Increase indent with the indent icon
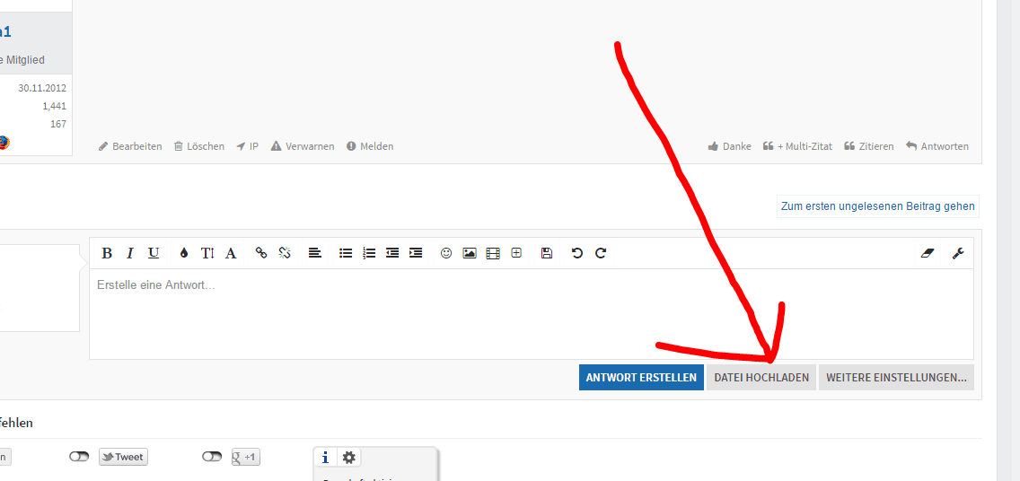Screen dimensions: 1020x481 pyautogui.click(x=416, y=253)
